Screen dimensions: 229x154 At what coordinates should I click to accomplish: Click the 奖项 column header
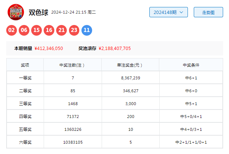pos(25,65)
